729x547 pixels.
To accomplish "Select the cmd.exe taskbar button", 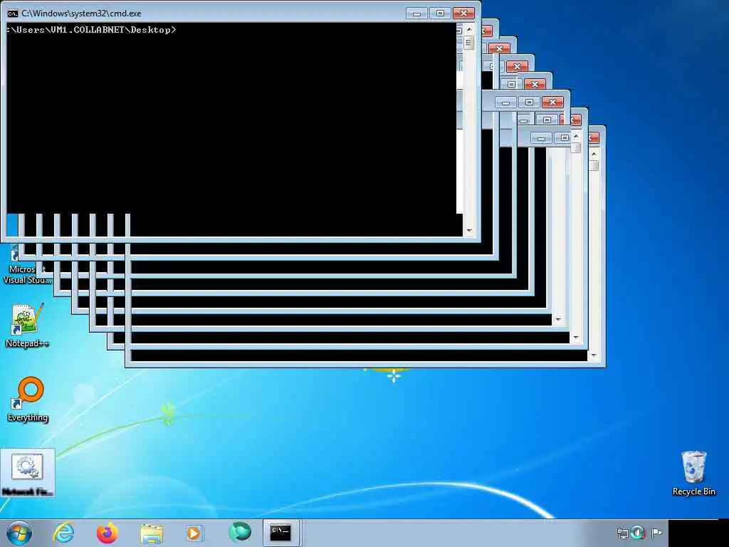I will coord(282,533).
